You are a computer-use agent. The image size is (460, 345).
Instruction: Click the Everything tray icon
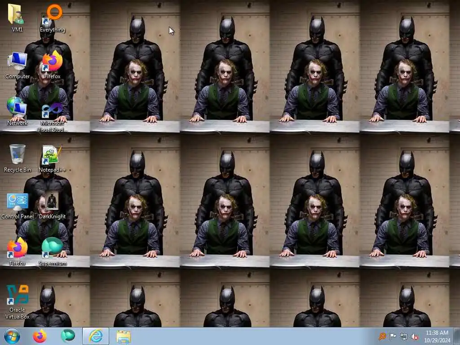point(382,336)
